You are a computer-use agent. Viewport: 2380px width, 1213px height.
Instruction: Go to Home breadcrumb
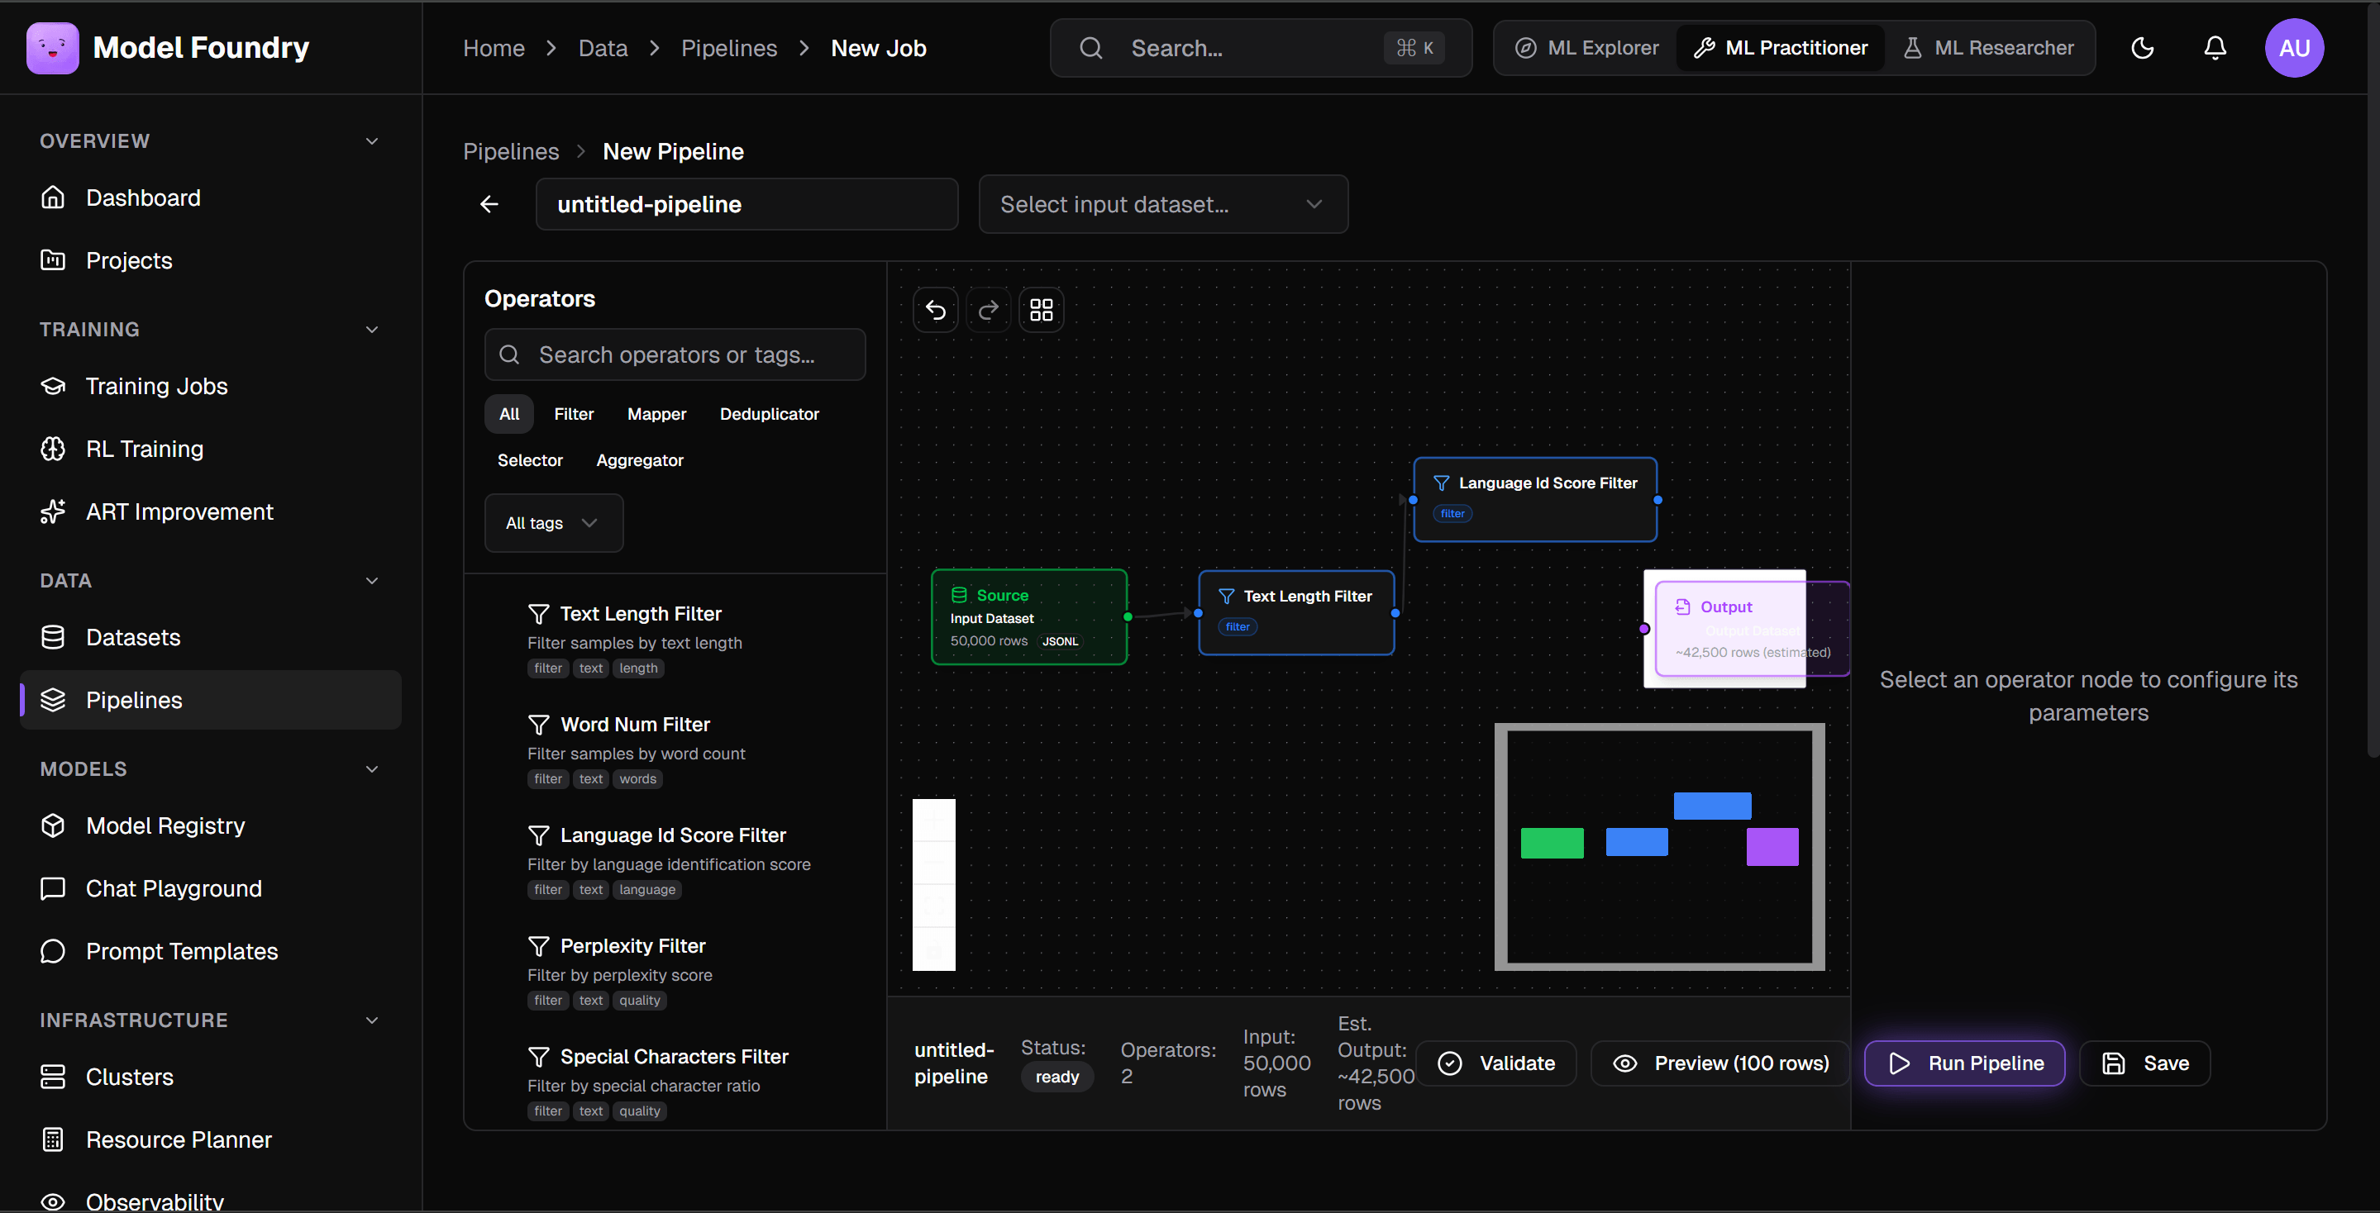(x=494, y=48)
